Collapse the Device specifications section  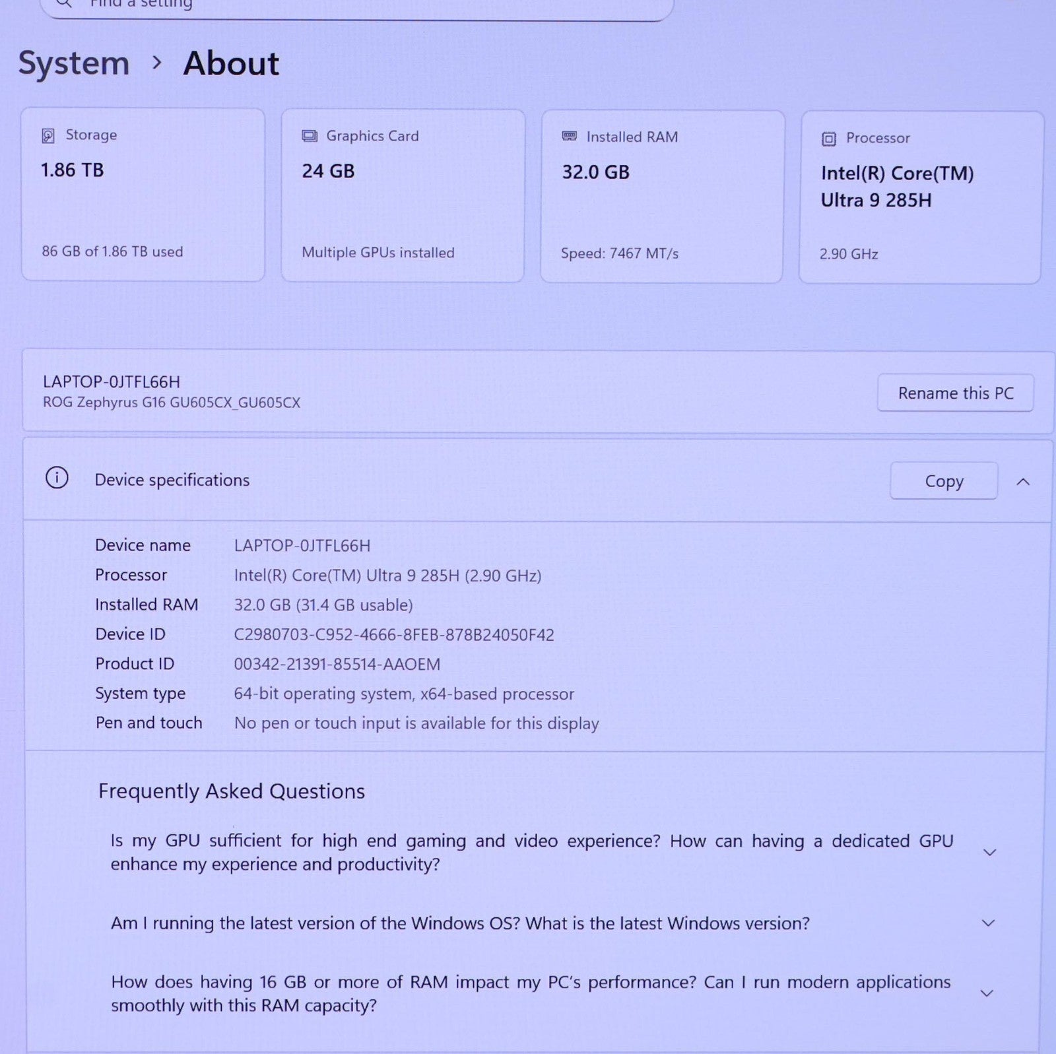coord(1022,482)
